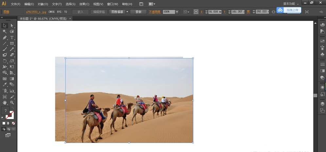Screen dimensions: 326x152
Task: Switch to Gradient fill mode
Action: 9,123
